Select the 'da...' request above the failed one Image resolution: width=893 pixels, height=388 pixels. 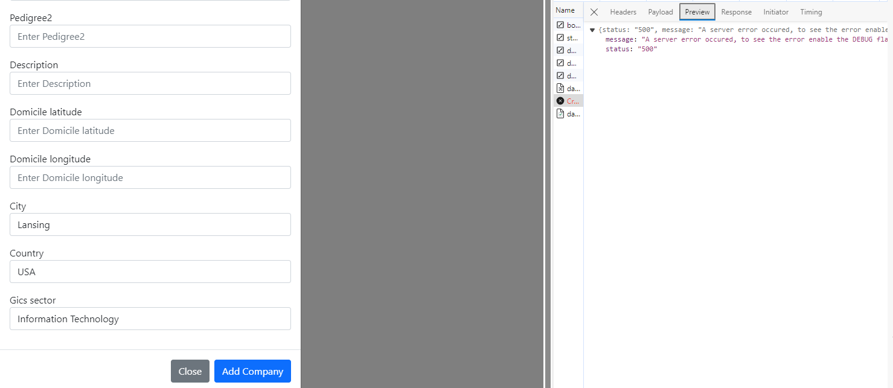click(568, 88)
